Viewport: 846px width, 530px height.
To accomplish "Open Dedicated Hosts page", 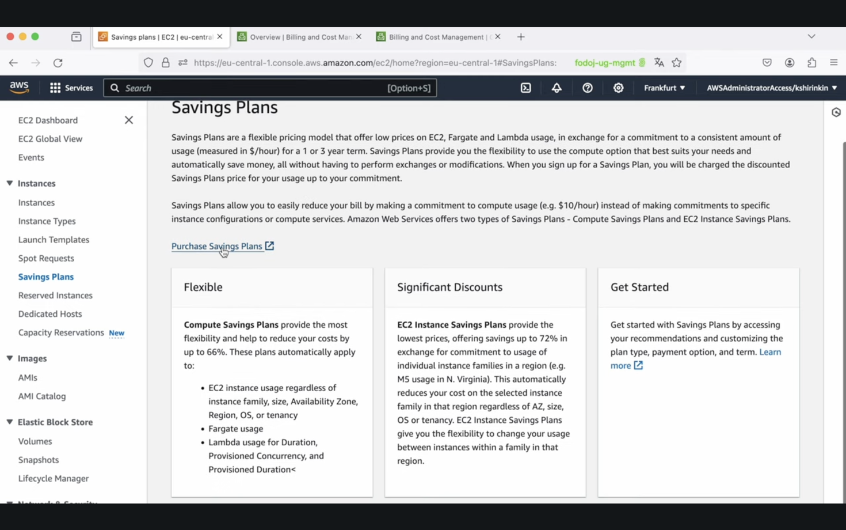I will [x=50, y=314].
